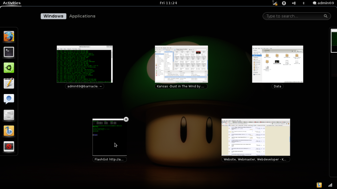Click the signal bars tray icon at bottom right

330,185
